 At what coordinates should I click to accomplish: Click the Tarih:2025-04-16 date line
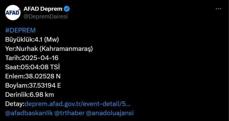coord(32,58)
